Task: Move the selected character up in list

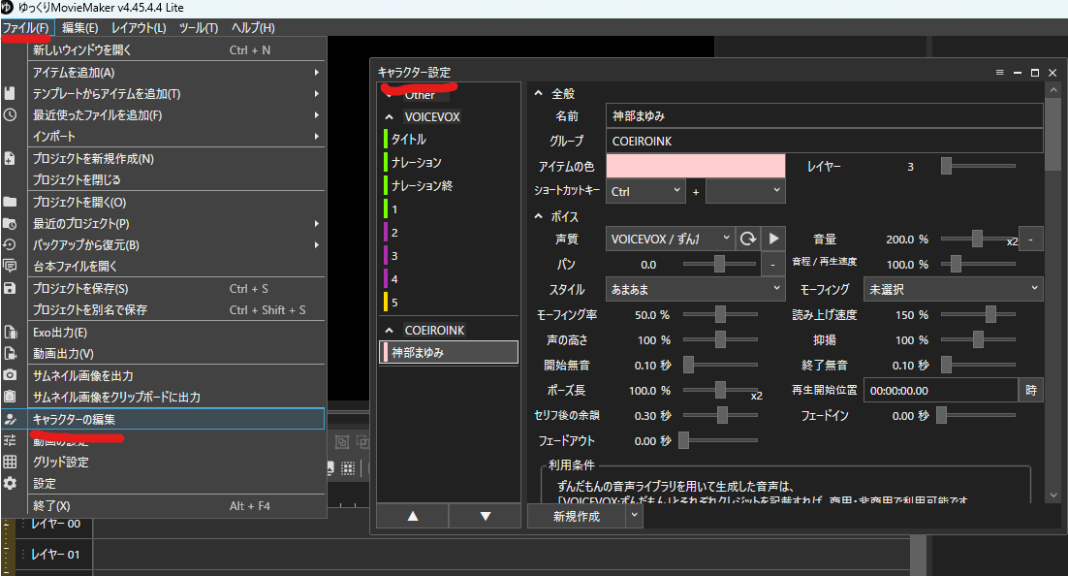Action: 413,517
